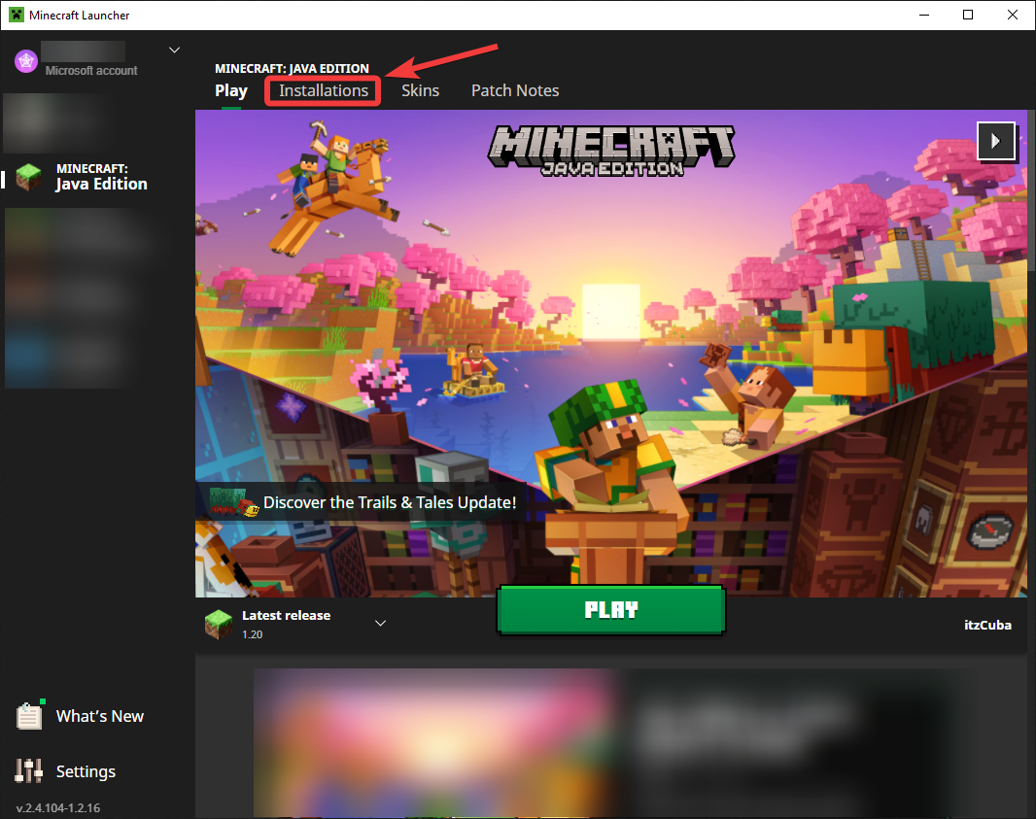Image resolution: width=1036 pixels, height=819 pixels.
Task: Open the Skins tab
Action: (420, 90)
